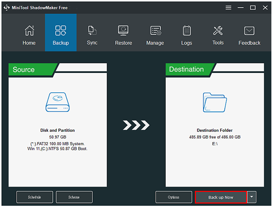The width and height of the screenshot is (274, 208).
Task: Click the Feedback envelope icon
Action: 249,30
